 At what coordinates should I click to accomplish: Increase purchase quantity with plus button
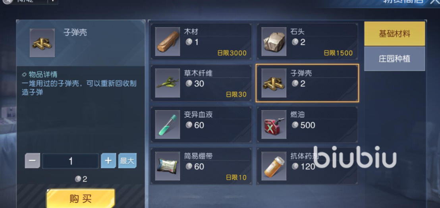click(108, 161)
